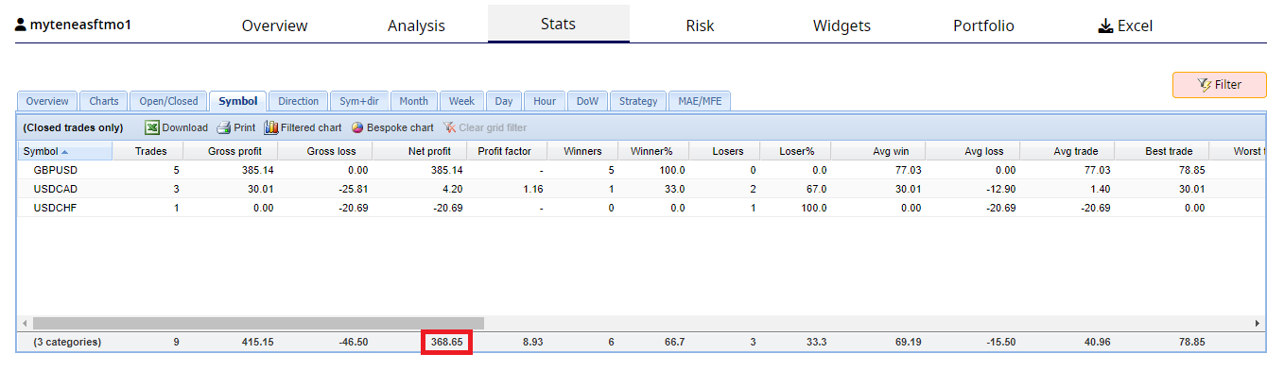Screen dimensions: 1284x371
Task: Click the (Closed trades only) label
Action: click(x=73, y=127)
